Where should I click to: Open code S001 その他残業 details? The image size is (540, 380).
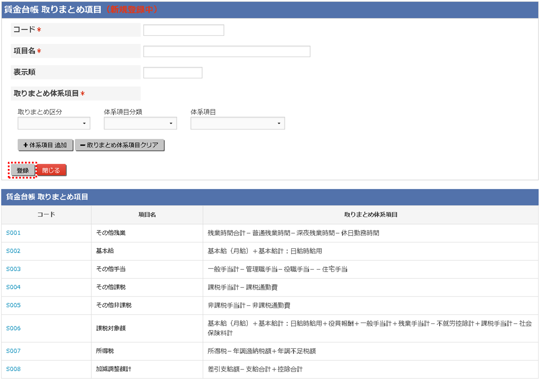[13, 233]
